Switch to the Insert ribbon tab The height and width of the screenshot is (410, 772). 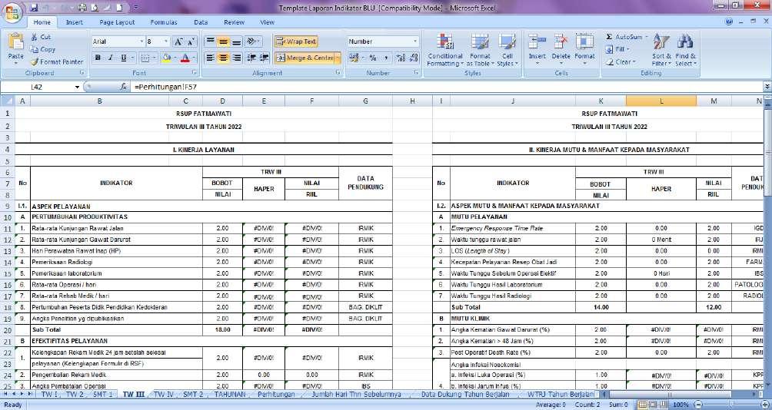(75, 22)
